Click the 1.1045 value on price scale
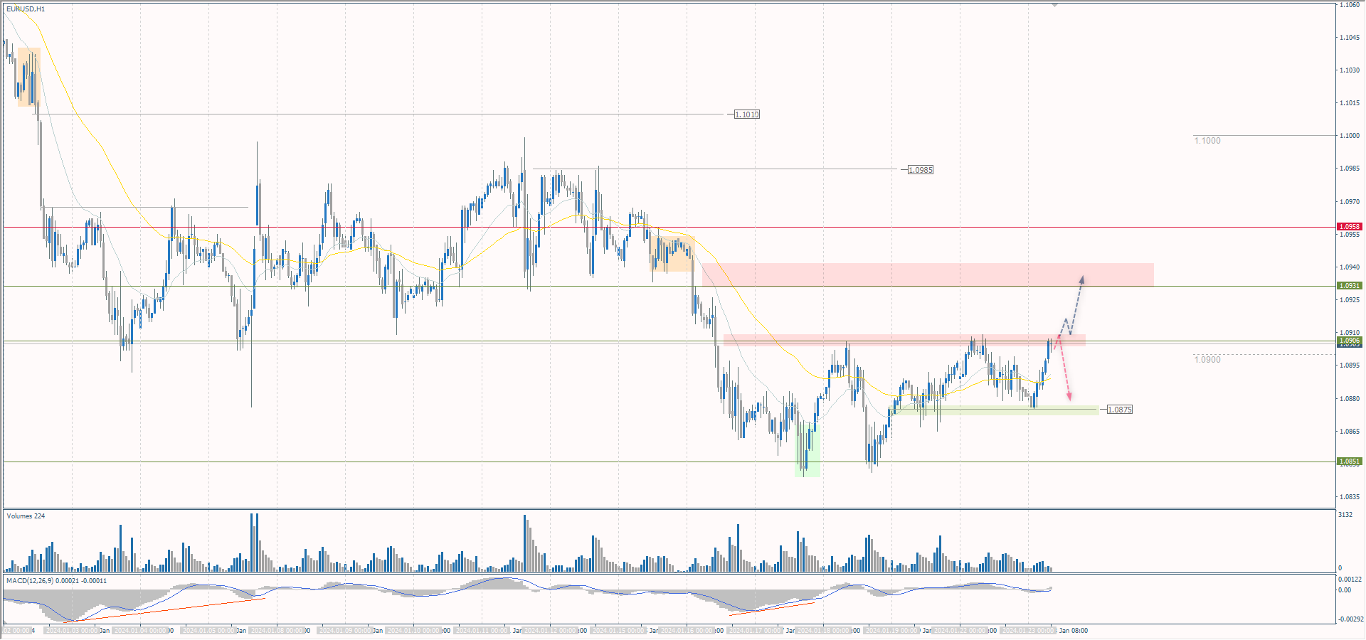The width and height of the screenshot is (1366, 640). [1350, 38]
